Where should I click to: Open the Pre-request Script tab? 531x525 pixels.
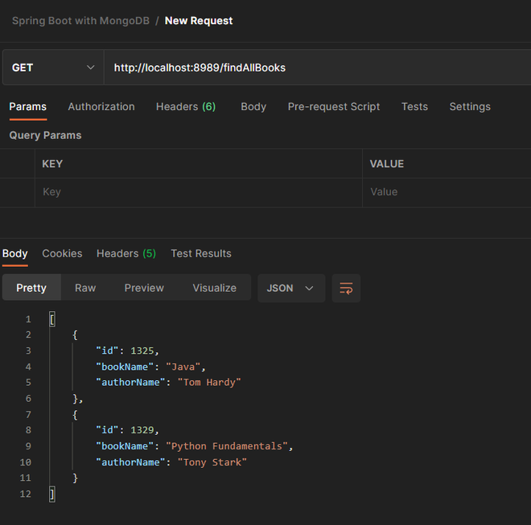point(334,106)
